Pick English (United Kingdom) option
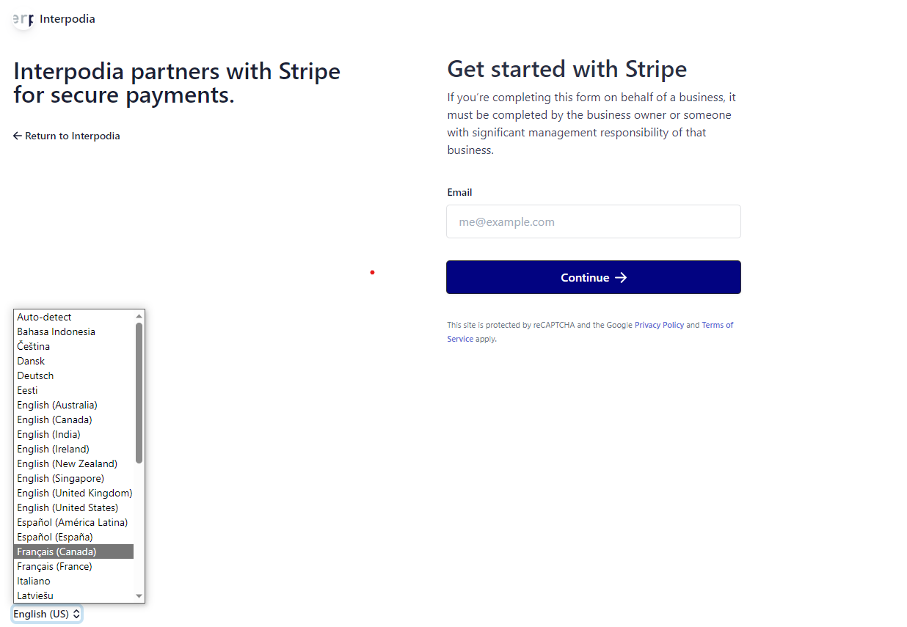 (x=75, y=493)
